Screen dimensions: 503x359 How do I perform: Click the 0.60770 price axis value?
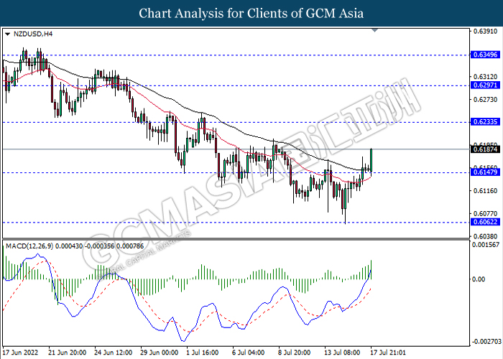485,214
